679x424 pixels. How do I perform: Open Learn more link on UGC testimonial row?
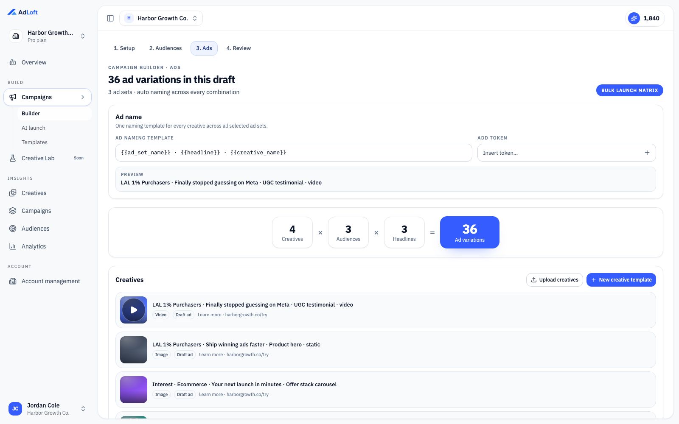click(x=233, y=315)
